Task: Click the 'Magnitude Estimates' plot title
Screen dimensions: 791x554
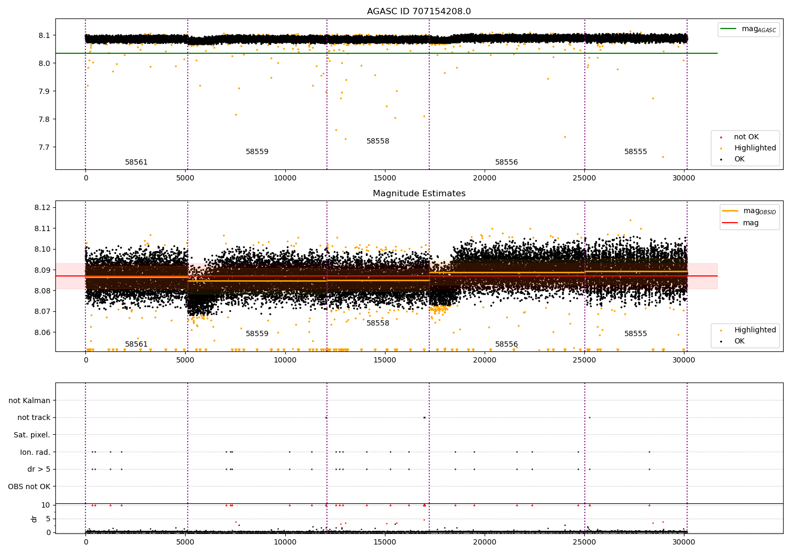Action: [x=419, y=194]
